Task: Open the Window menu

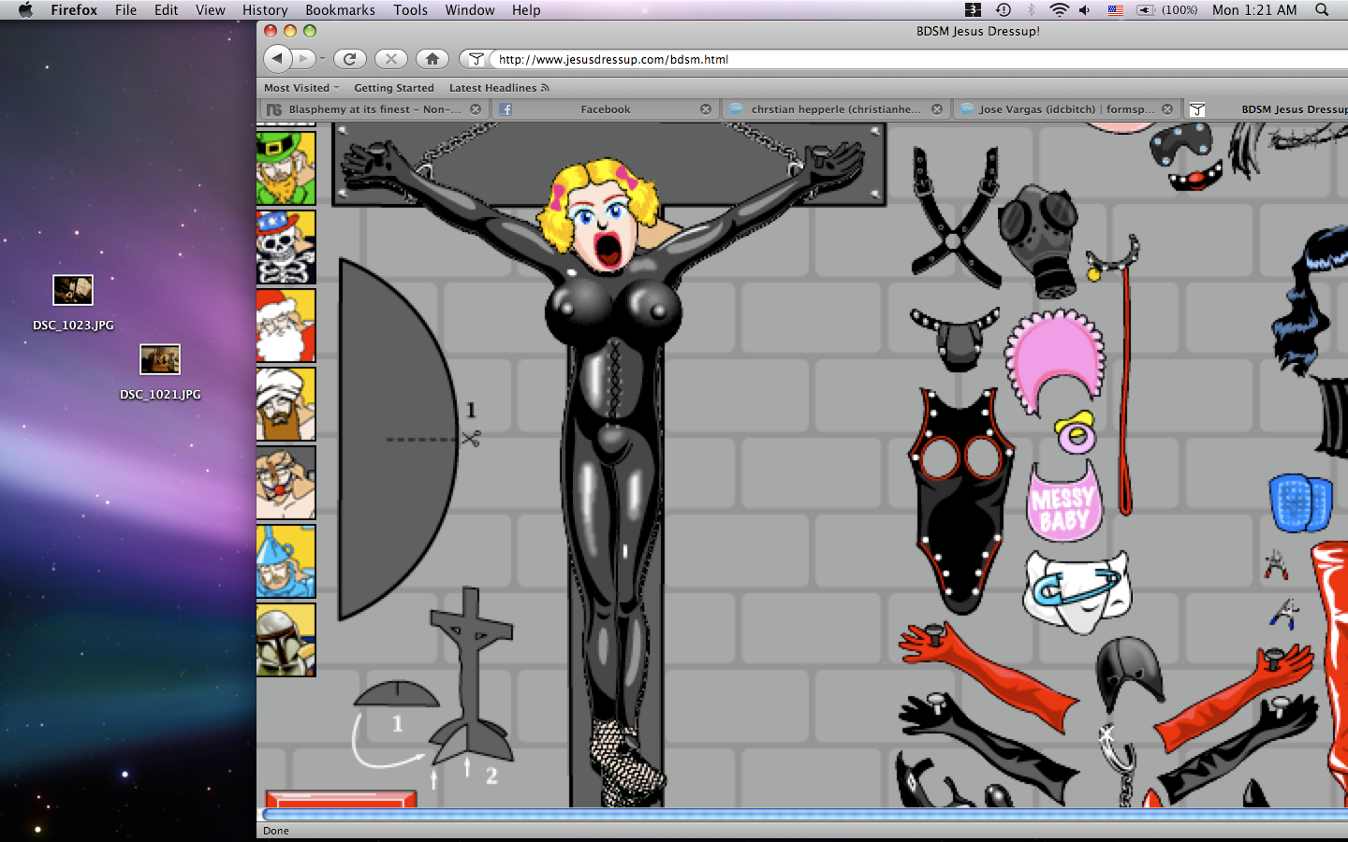Action: (x=470, y=9)
